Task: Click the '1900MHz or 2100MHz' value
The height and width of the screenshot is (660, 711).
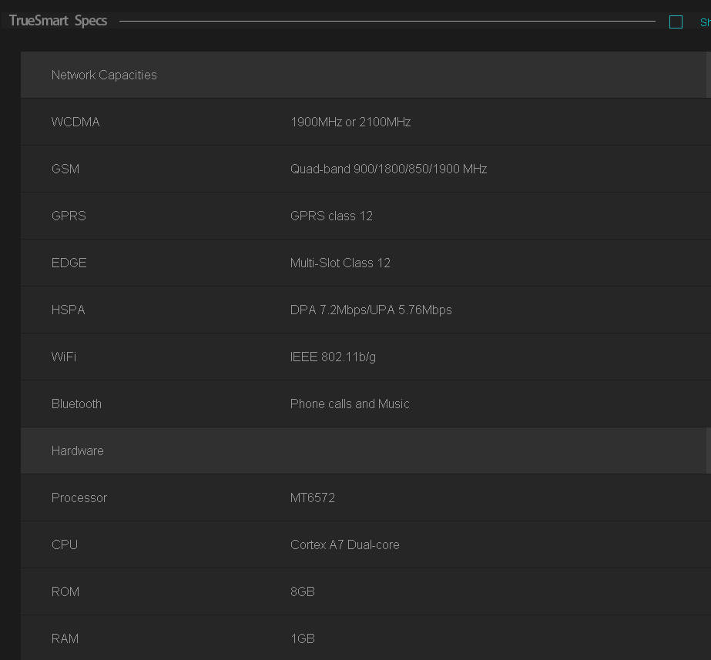Action: (x=350, y=122)
